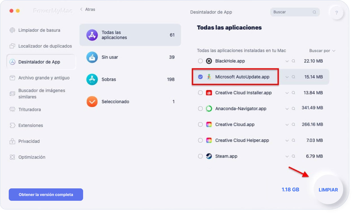The image size is (353, 214).
Task: Click the Localizador de duplicados icon
Action: click(x=12, y=46)
